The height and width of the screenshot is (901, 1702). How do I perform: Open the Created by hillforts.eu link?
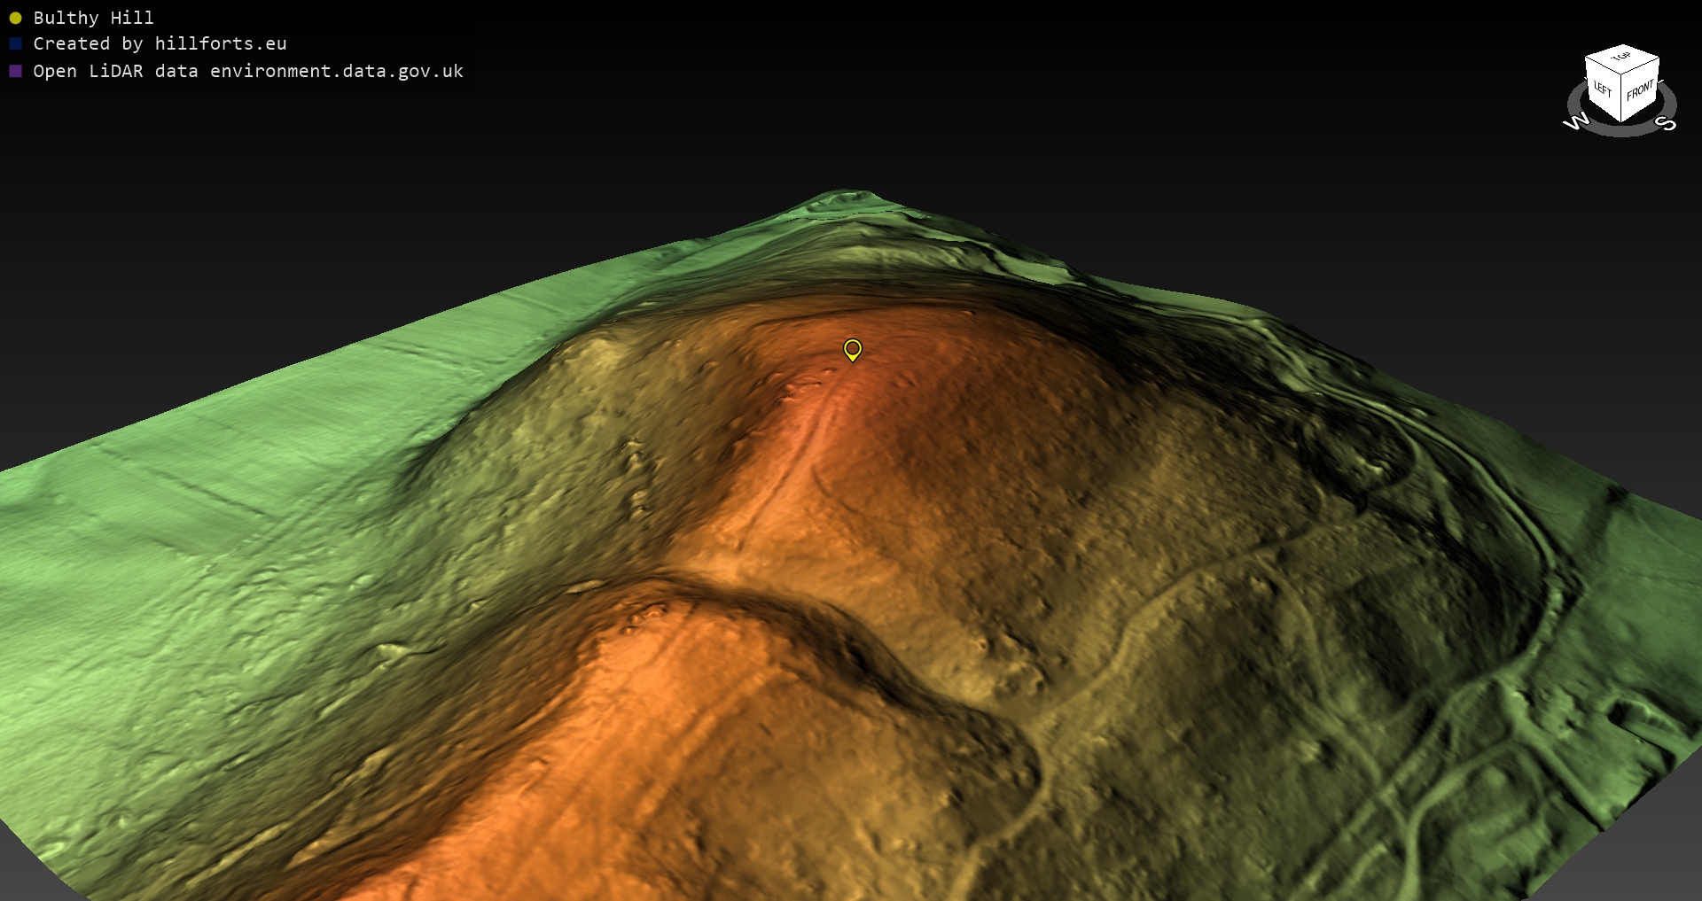(x=160, y=43)
